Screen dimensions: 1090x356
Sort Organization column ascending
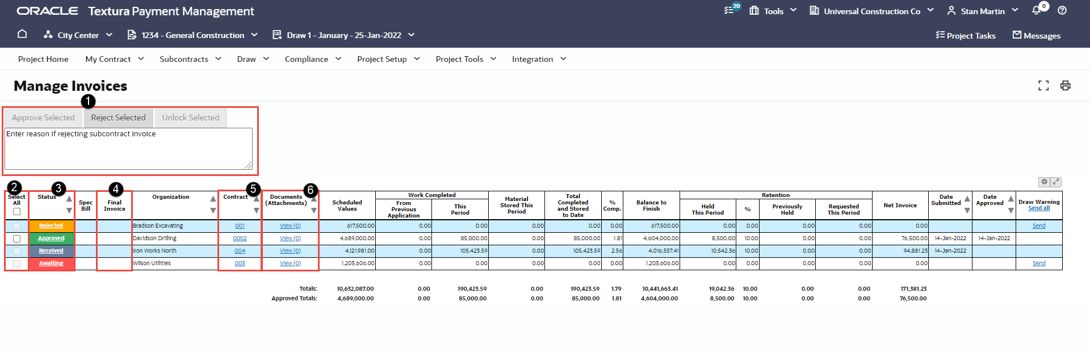tap(213, 199)
